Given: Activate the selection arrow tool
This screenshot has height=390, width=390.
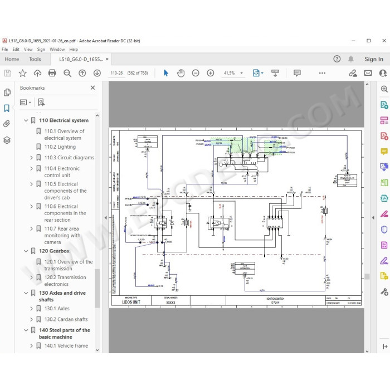Looking at the screenshot, I should pyautogui.click(x=166, y=73).
